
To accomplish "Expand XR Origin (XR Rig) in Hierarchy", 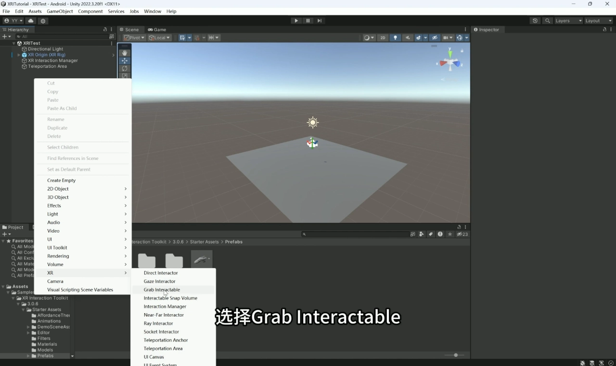I will [x=19, y=55].
